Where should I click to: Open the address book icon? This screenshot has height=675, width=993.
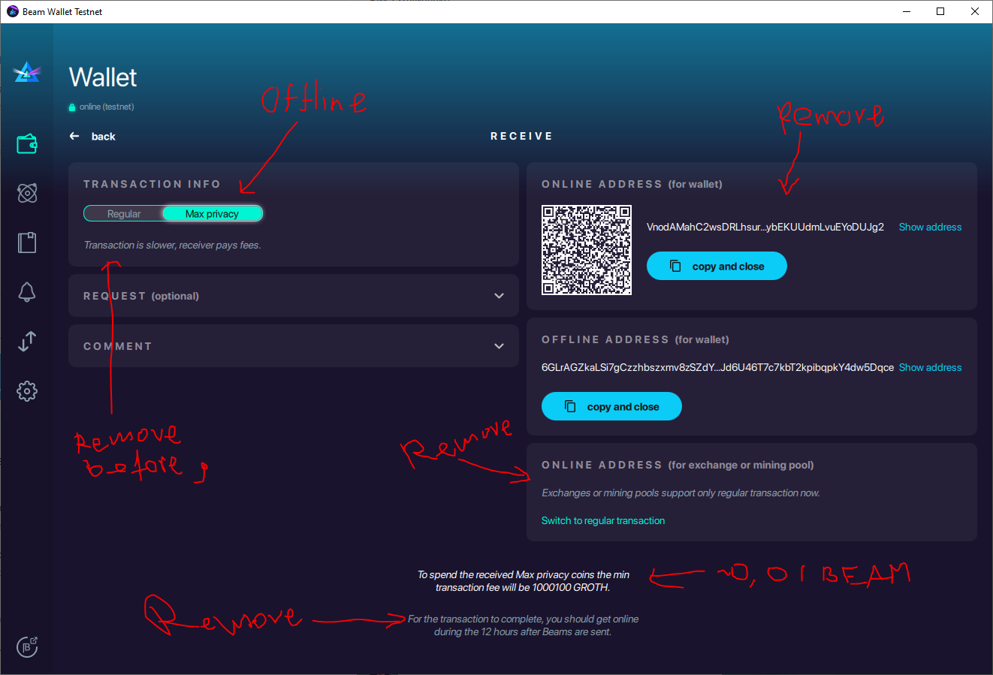[x=27, y=243]
